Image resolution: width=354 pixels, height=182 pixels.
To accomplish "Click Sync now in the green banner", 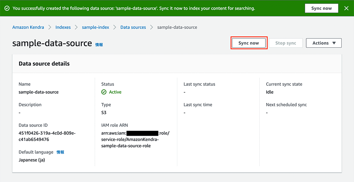I will tap(321, 8).
